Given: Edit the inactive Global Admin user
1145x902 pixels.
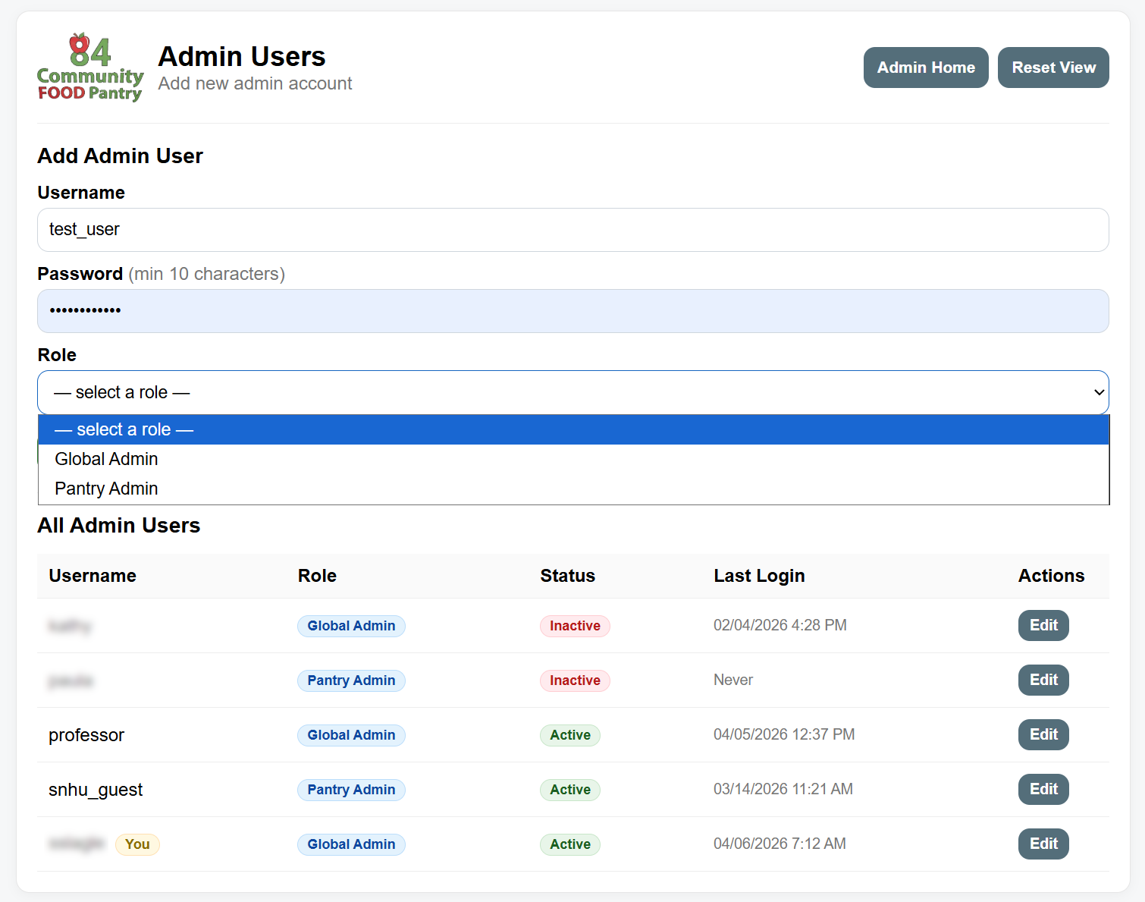Looking at the screenshot, I should 1043,625.
